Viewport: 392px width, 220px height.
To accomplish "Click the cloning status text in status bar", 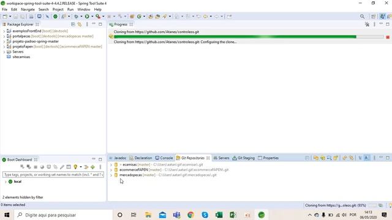I will (336, 205).
